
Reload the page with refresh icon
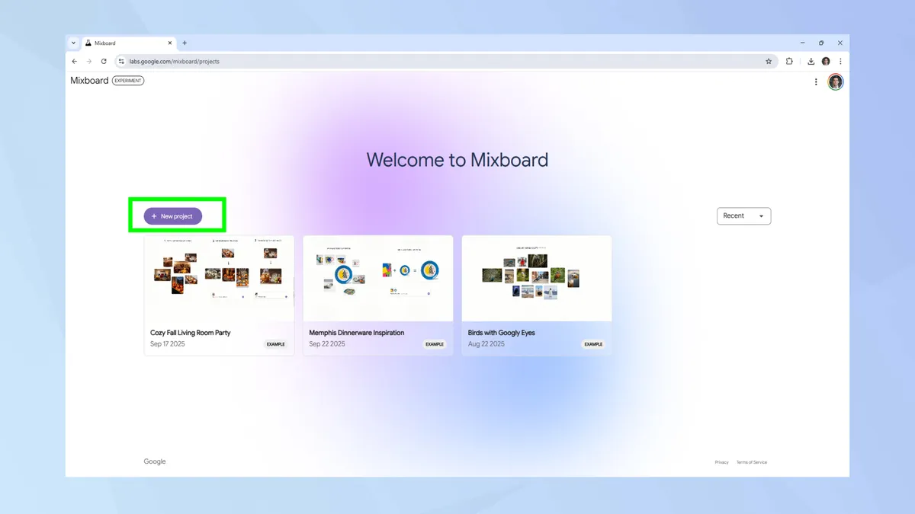pyautogui.click(x=103, y=61)
